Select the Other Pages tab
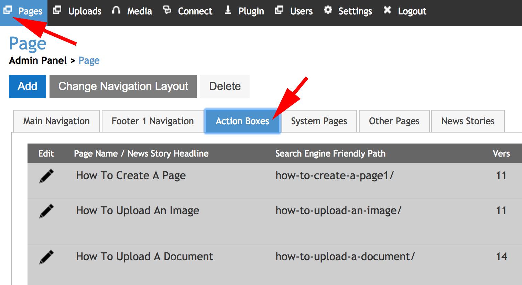The height and width of the screenshot is (285, 522). (394, 121)
